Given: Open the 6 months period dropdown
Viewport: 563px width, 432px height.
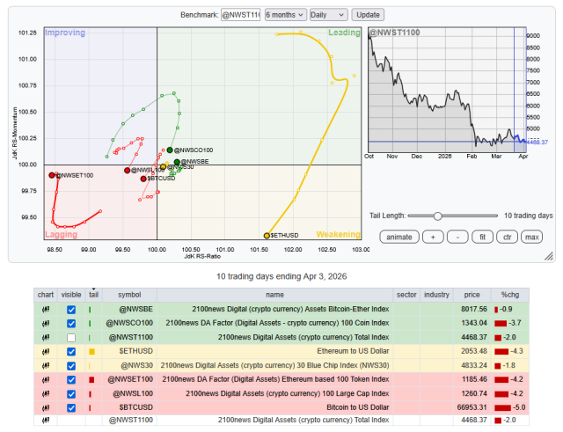Looking at the screenshot, I should pyautogui.click(x=285, y=15).
